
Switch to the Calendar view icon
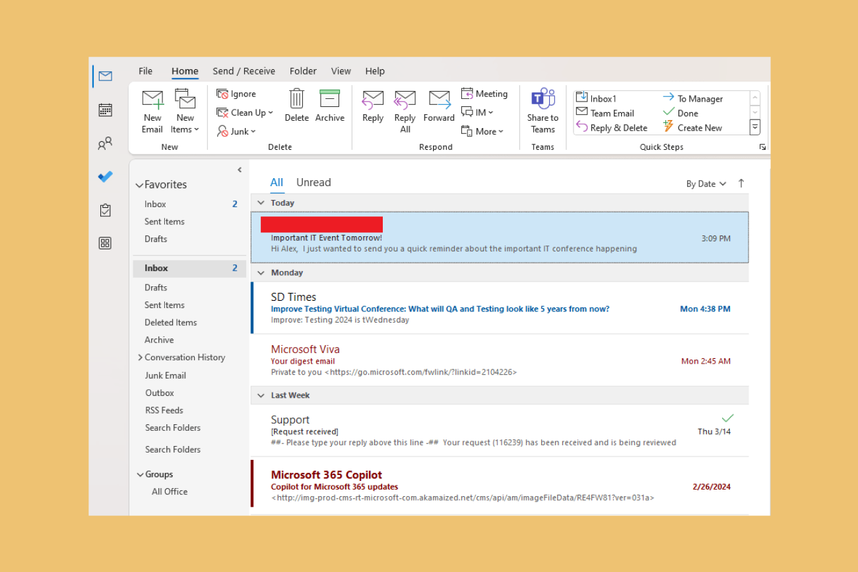105,110
